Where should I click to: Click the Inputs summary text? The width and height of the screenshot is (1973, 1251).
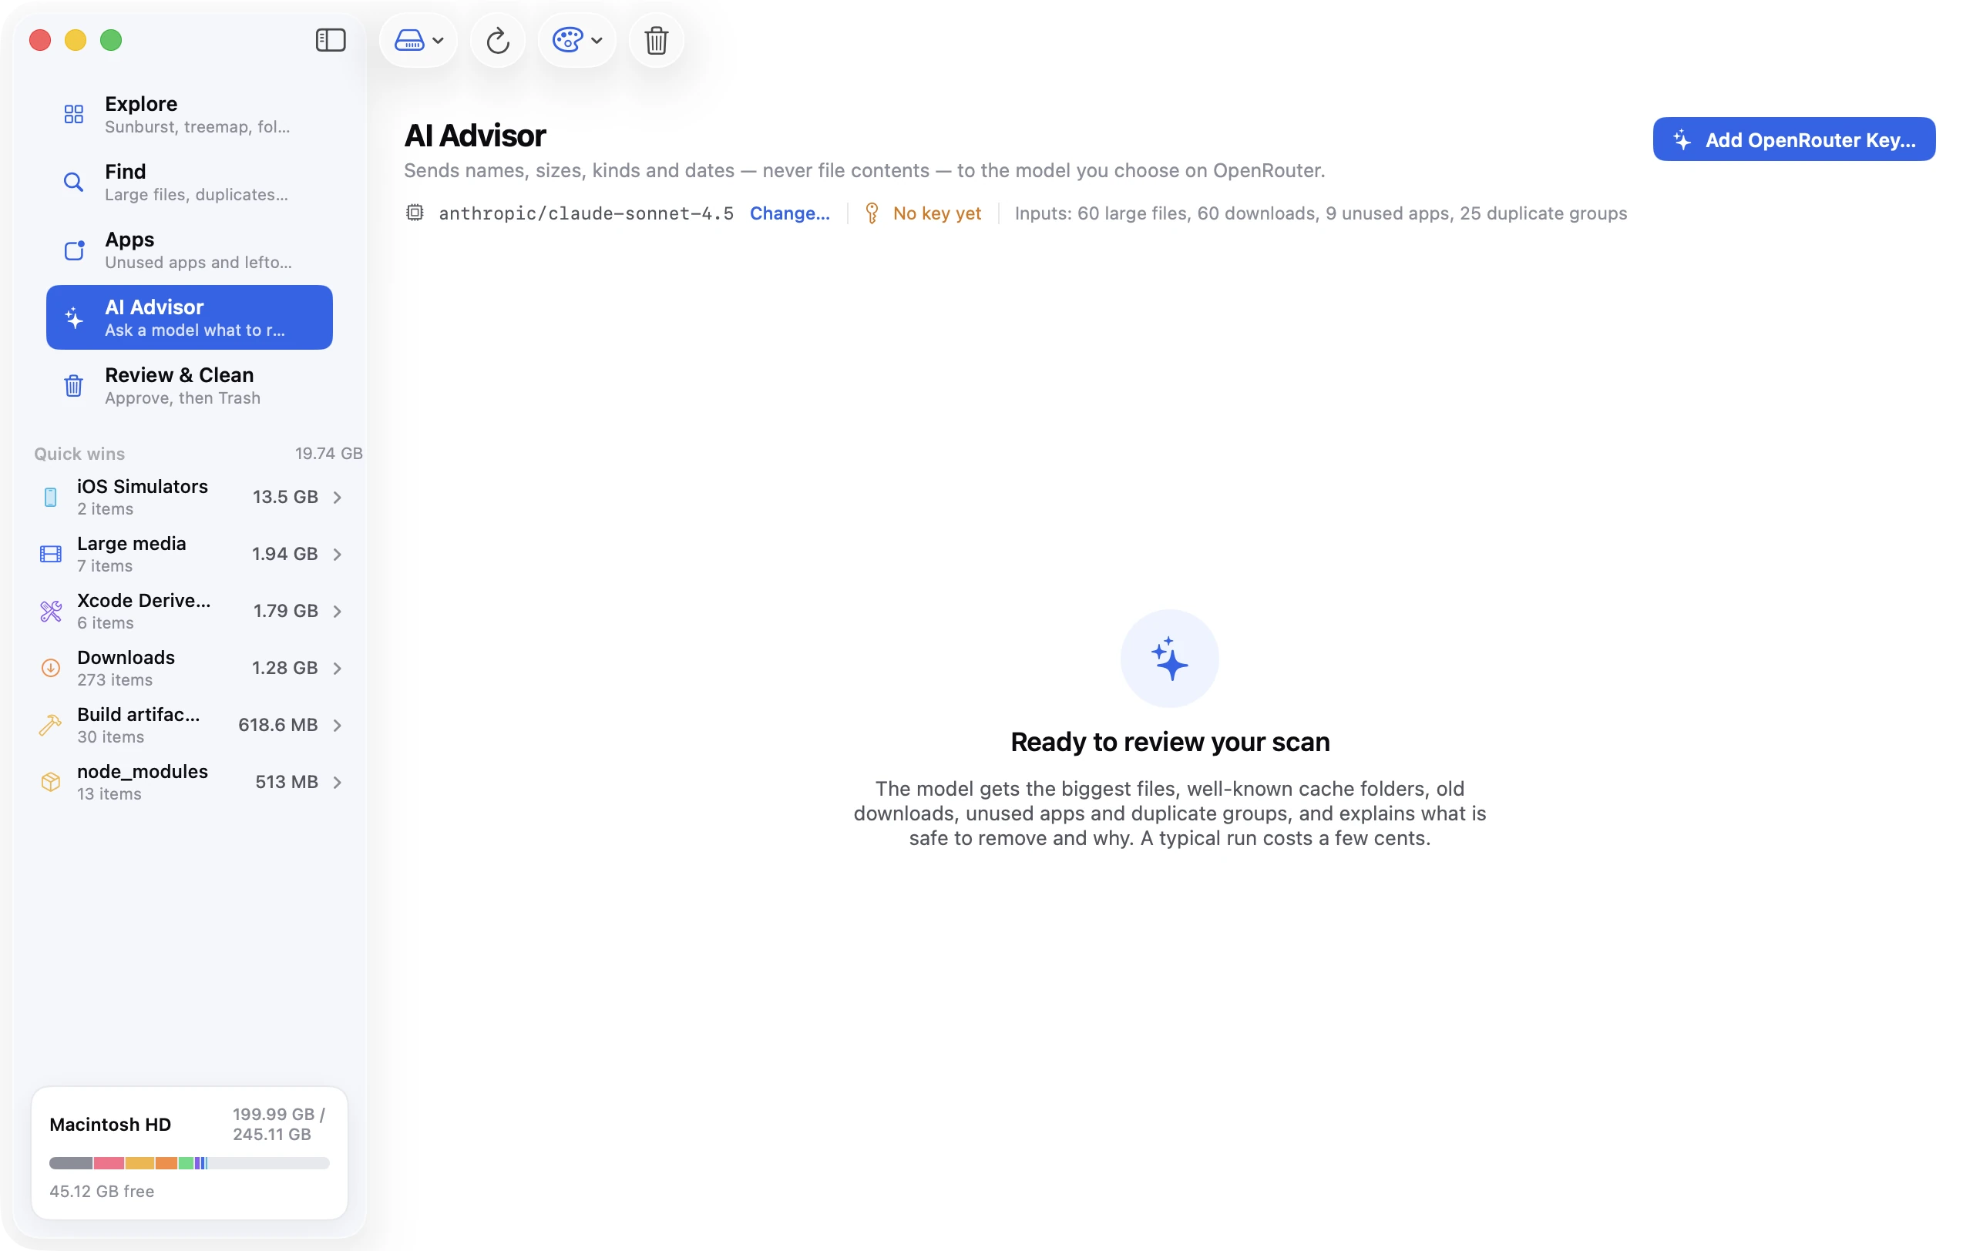pos(1321,213)
